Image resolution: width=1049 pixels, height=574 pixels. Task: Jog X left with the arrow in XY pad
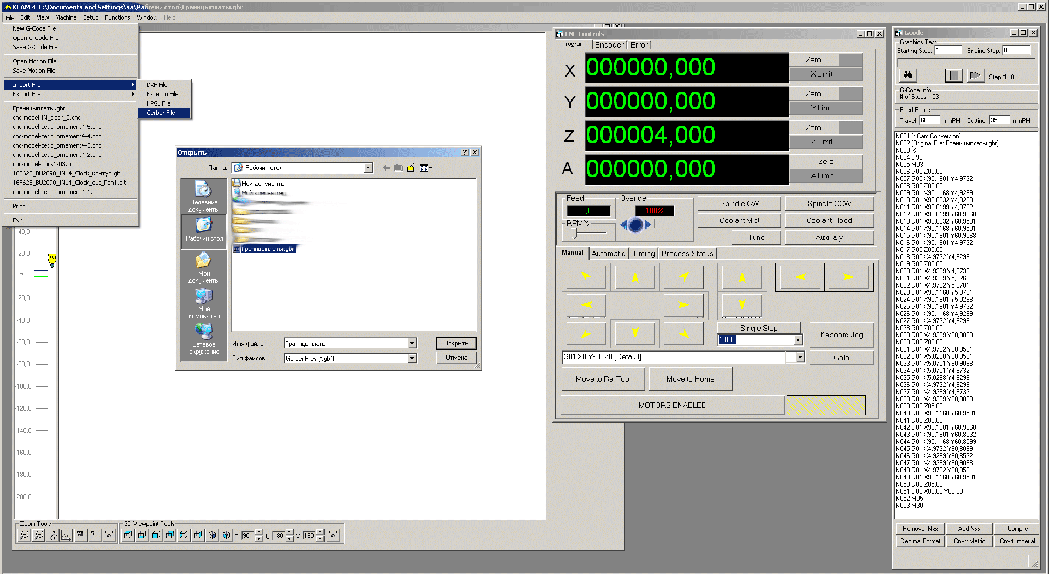click(586, 305)
